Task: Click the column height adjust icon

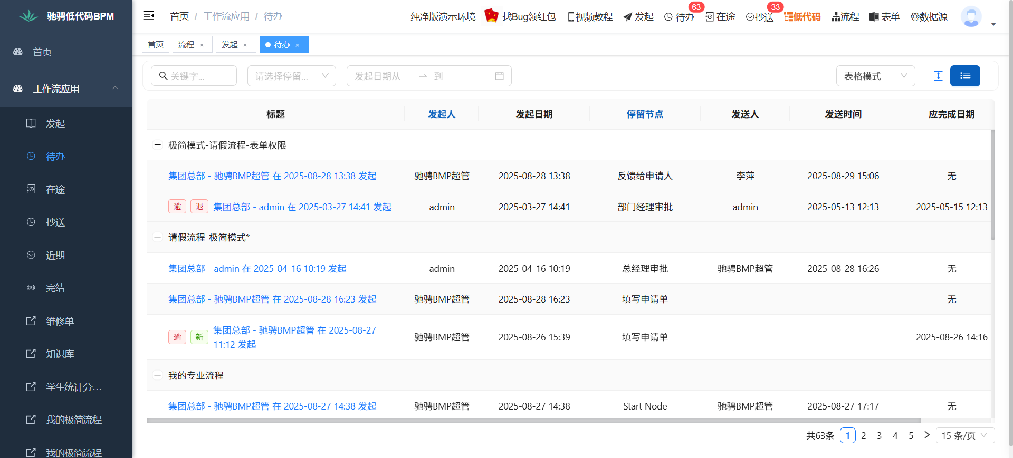Action: (x=938, y=76)
